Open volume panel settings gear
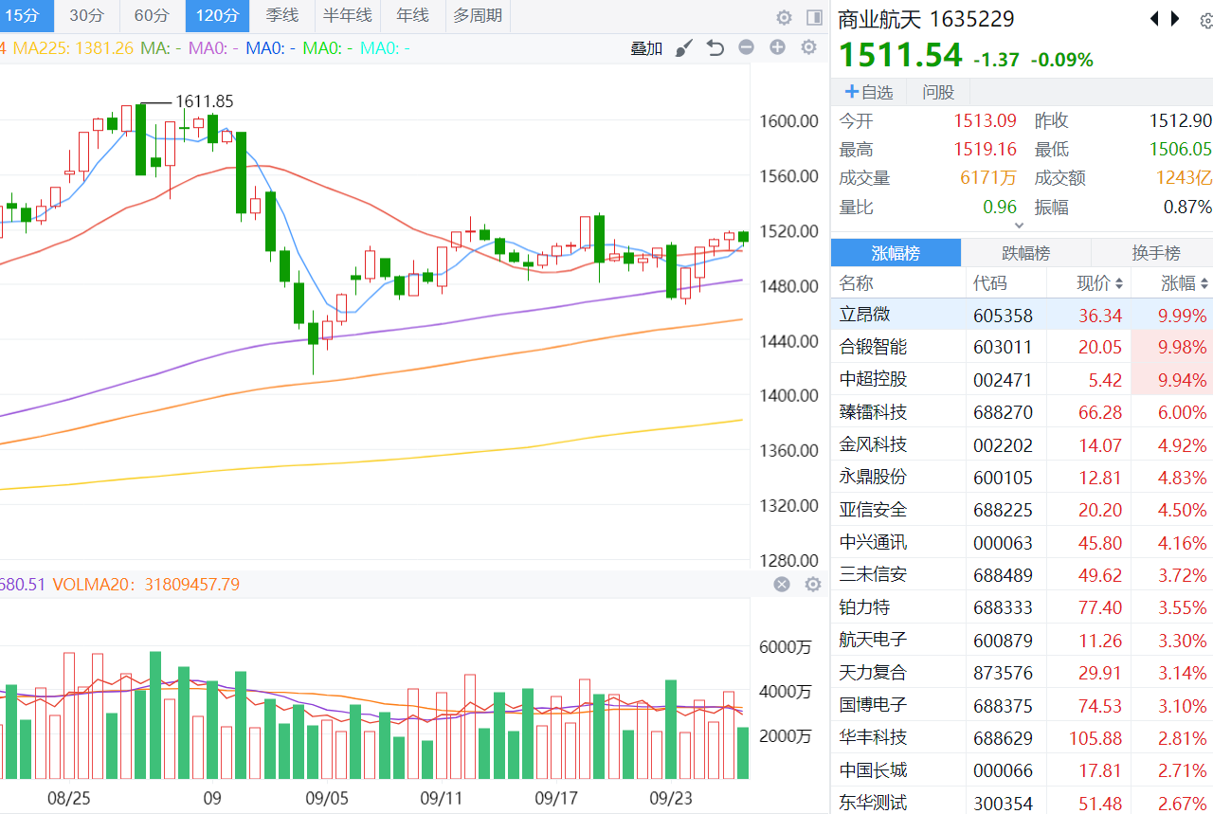 point(812,585)
